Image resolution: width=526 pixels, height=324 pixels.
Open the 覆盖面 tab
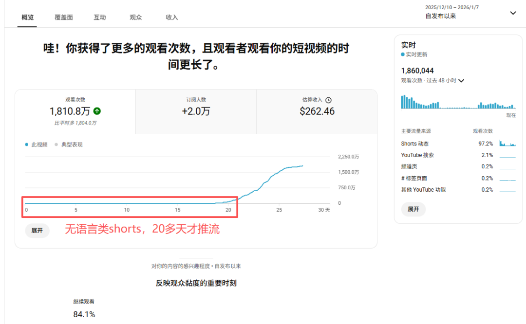[x=64, y=18]
